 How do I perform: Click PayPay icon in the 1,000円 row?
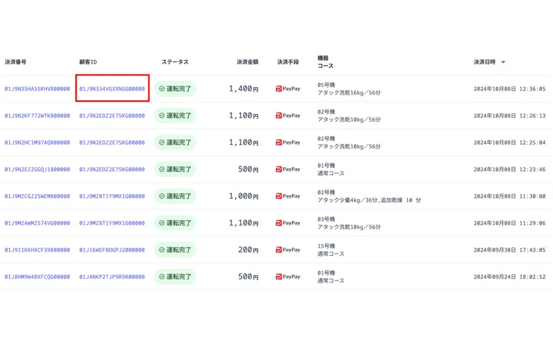[x=279, y=196]
